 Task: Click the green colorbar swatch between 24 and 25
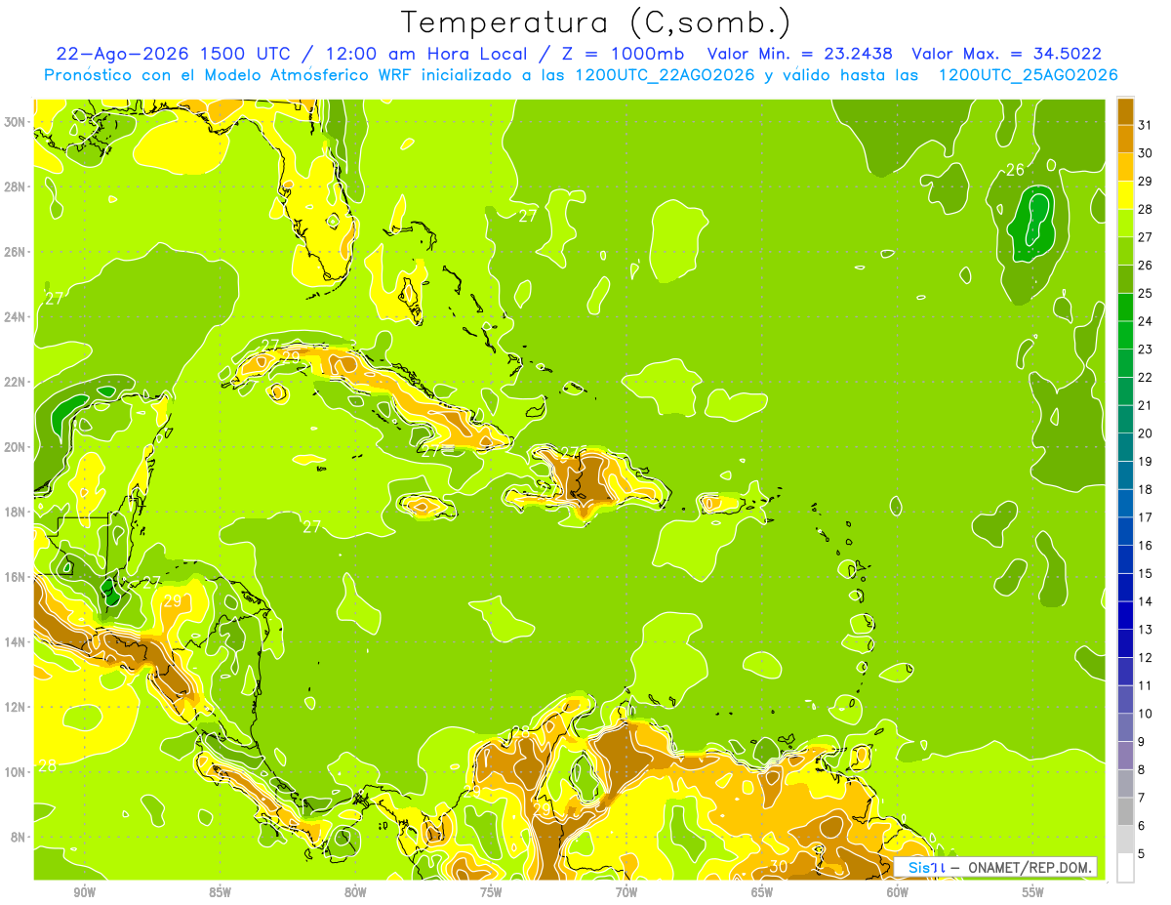pyautogui.click(x=1125, y=307)
